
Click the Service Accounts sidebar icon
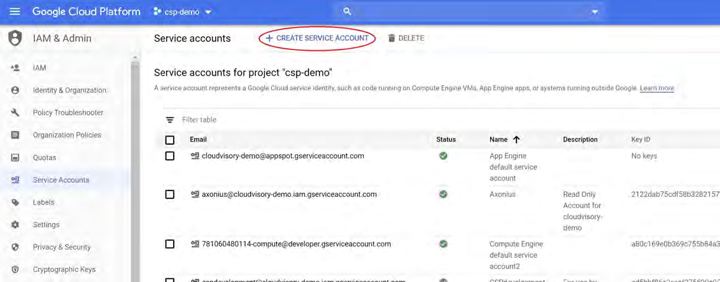pos(15,180)
